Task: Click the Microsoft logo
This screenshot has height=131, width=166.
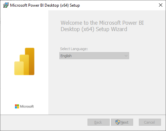Action: 24,106
